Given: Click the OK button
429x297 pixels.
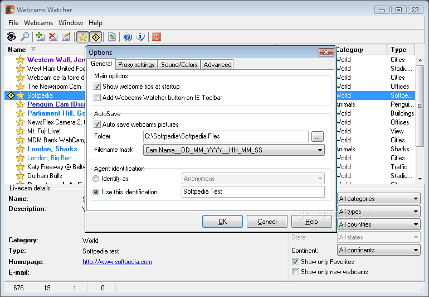Looking at the screenshot, I should pos(222,221).
